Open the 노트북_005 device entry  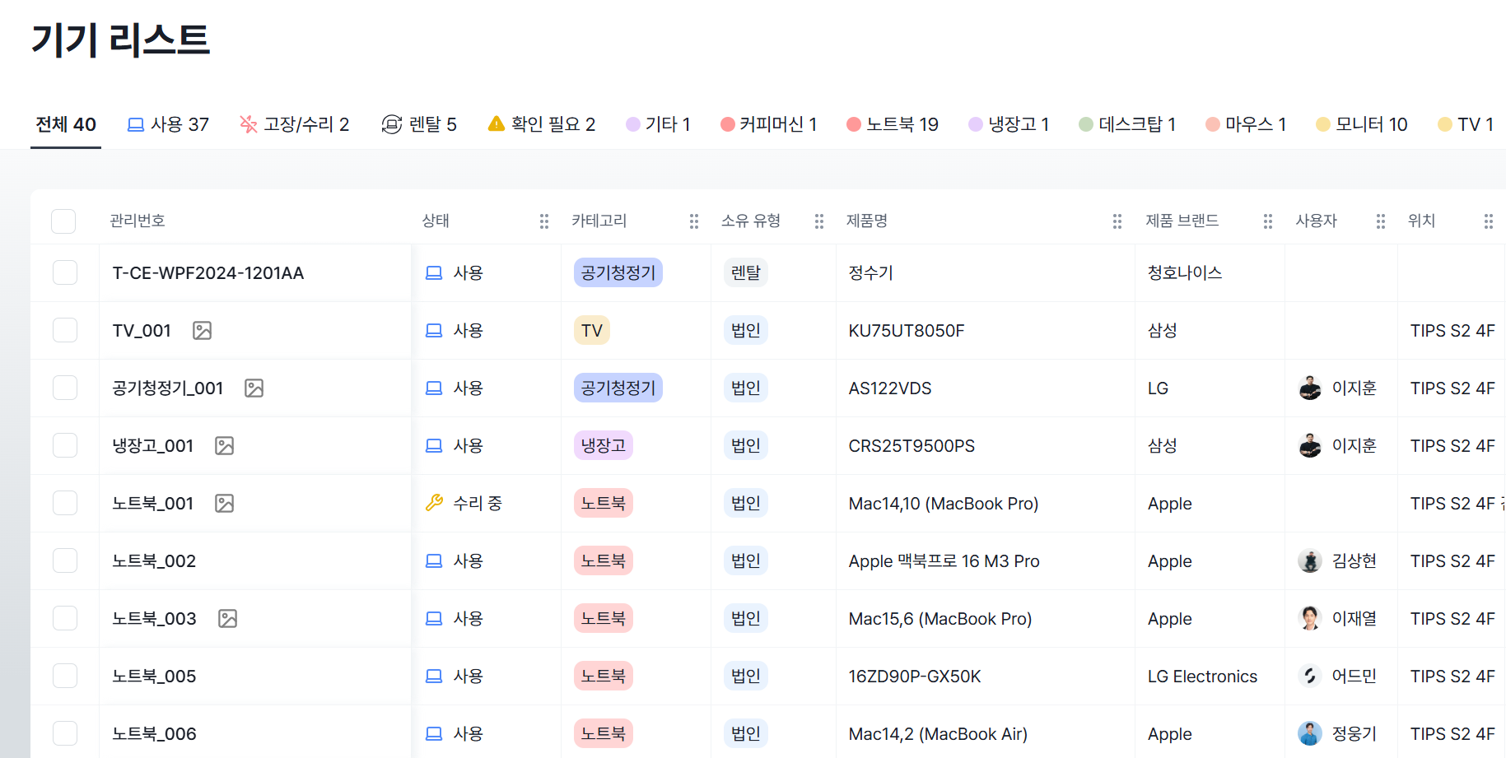coord(154,677)
